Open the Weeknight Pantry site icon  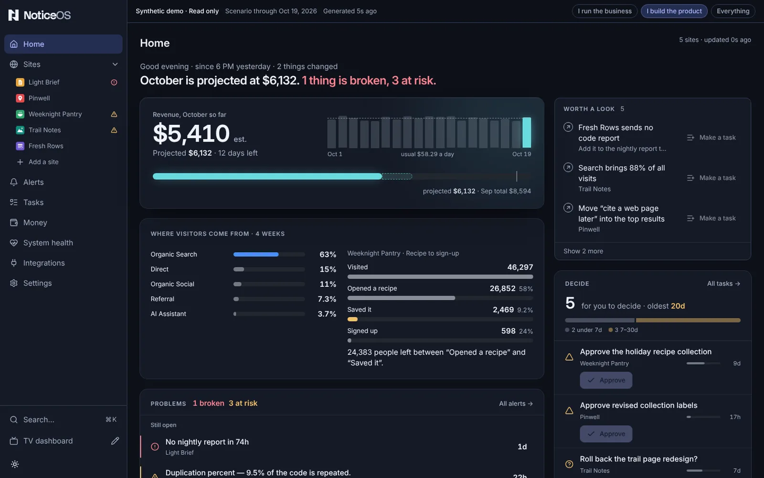click(20, 114)
